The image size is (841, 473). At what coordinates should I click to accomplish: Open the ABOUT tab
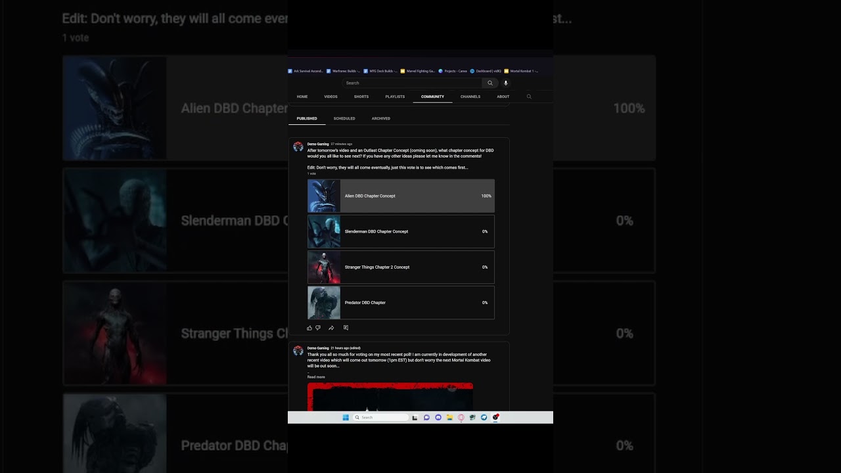click(503, 97)
